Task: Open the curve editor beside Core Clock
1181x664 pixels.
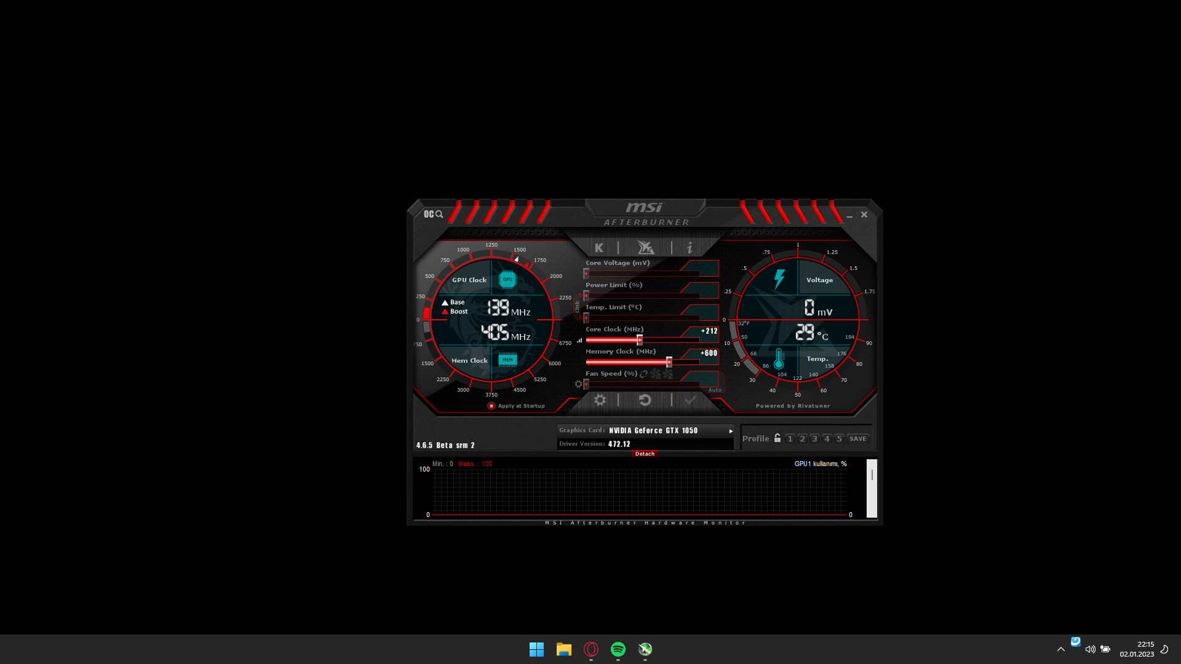Action: [579, 340]
